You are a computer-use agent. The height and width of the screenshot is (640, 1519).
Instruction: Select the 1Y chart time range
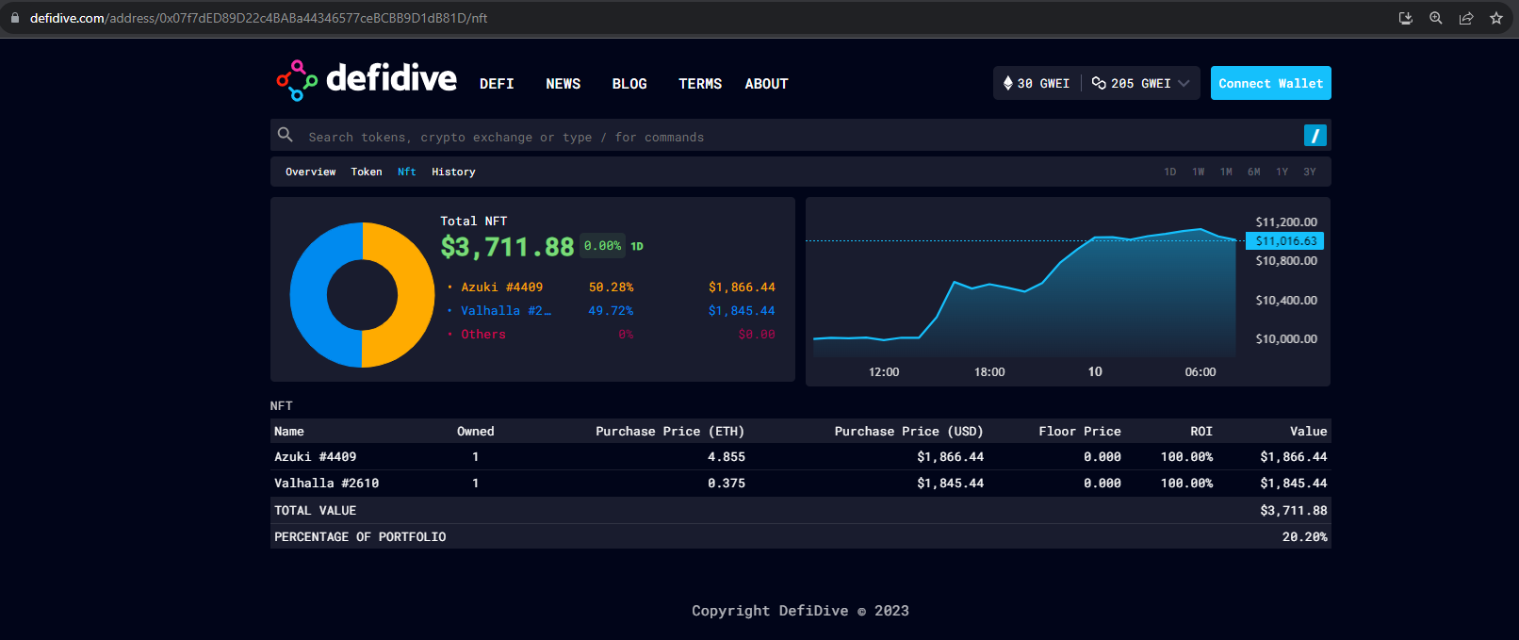(1282, 172)
